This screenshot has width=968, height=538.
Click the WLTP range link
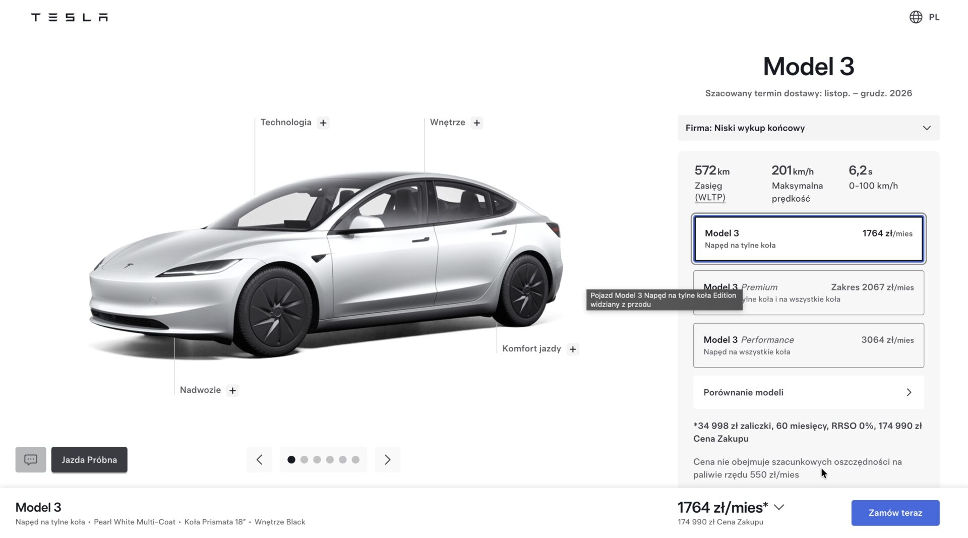click(710, 198)
